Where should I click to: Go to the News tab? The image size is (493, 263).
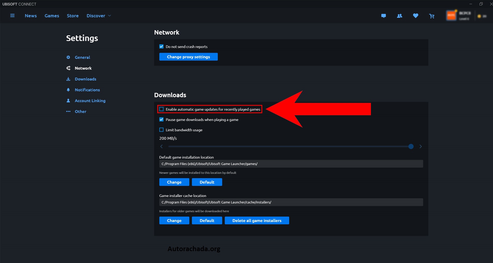[31, 16]
